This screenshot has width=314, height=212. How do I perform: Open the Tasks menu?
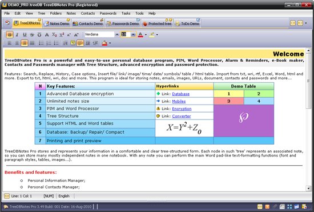(126, 13)
